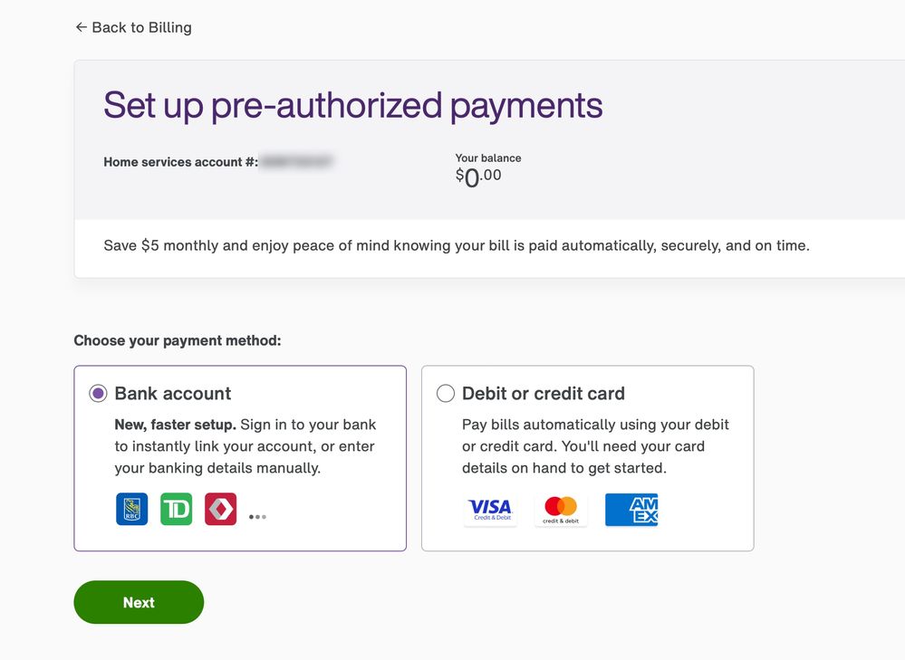This screenshot has height=660, width=905.
Task: Click the back arrow beside Back to Billing
Action: (81, 27)
